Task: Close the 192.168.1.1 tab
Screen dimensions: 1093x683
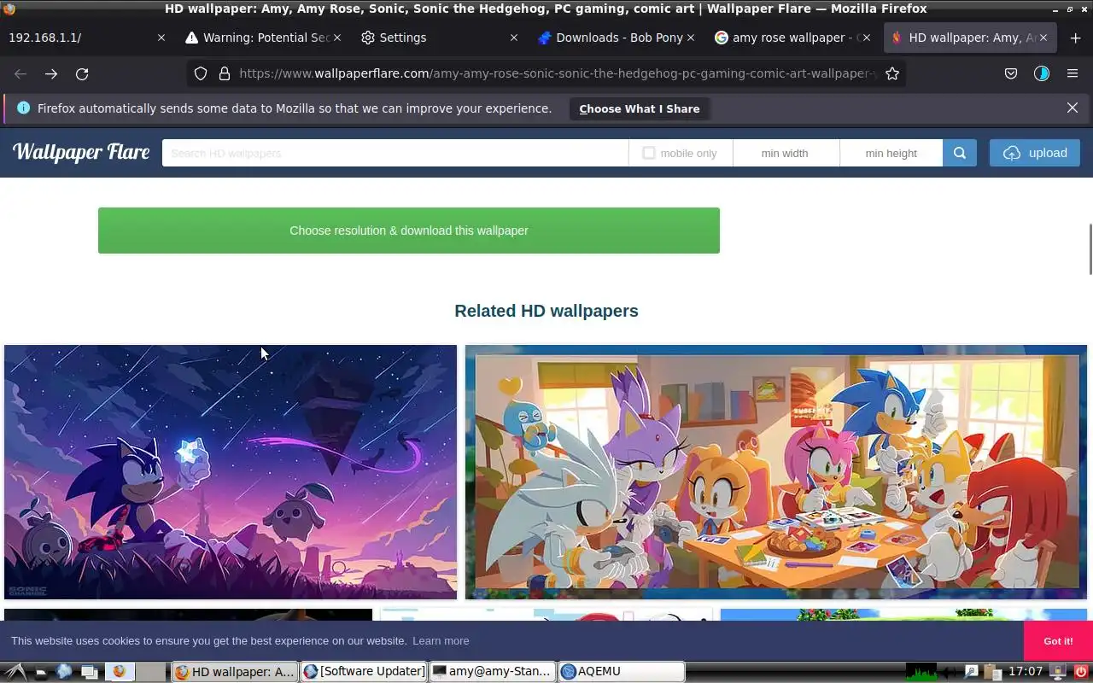Action: (x=161, y=38)
